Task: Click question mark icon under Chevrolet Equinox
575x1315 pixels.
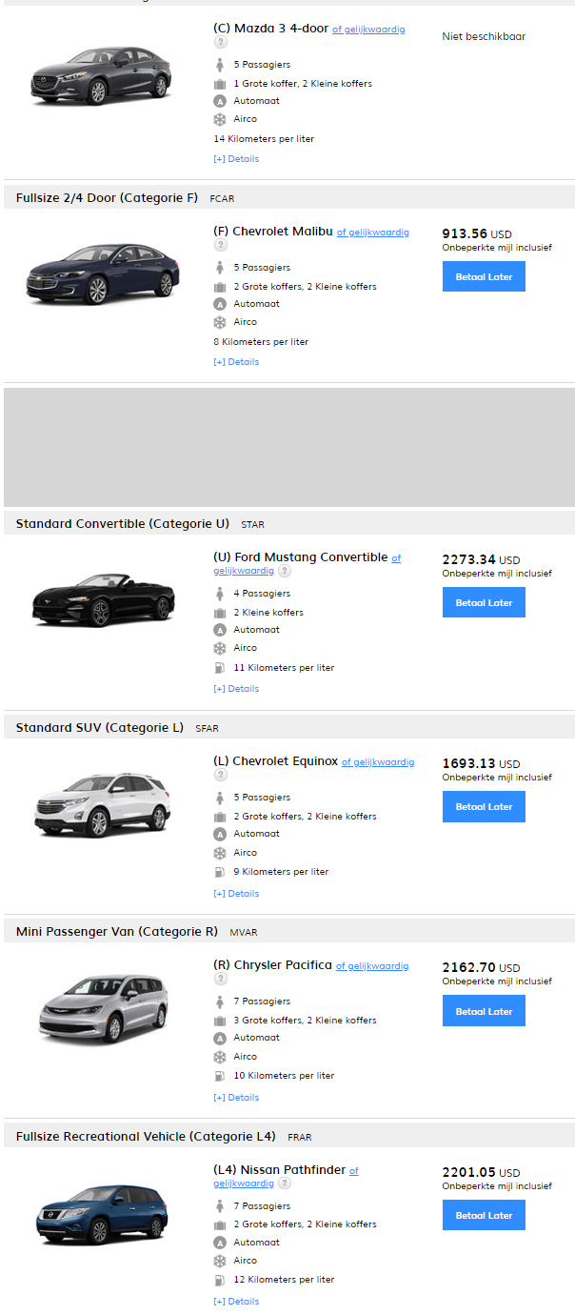Action: click(220, 775)
